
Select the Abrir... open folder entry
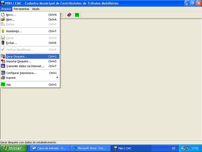tap(30, 20)
